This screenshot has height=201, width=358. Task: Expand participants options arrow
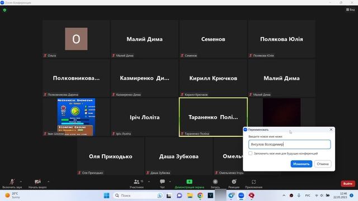tap(149, 181)
